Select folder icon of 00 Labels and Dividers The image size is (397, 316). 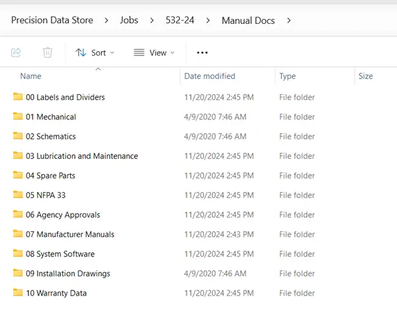click(18, 97)
